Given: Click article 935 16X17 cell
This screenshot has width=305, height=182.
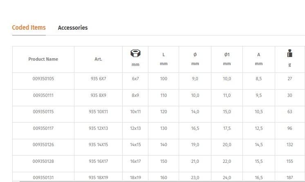Looking at the screenshot, I should [98, 161].
